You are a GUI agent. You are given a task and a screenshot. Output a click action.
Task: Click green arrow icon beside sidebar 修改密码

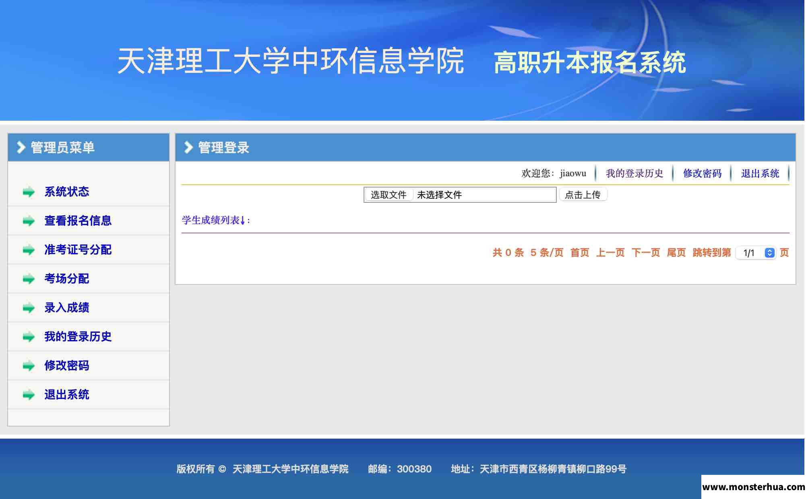pos(29,366)
